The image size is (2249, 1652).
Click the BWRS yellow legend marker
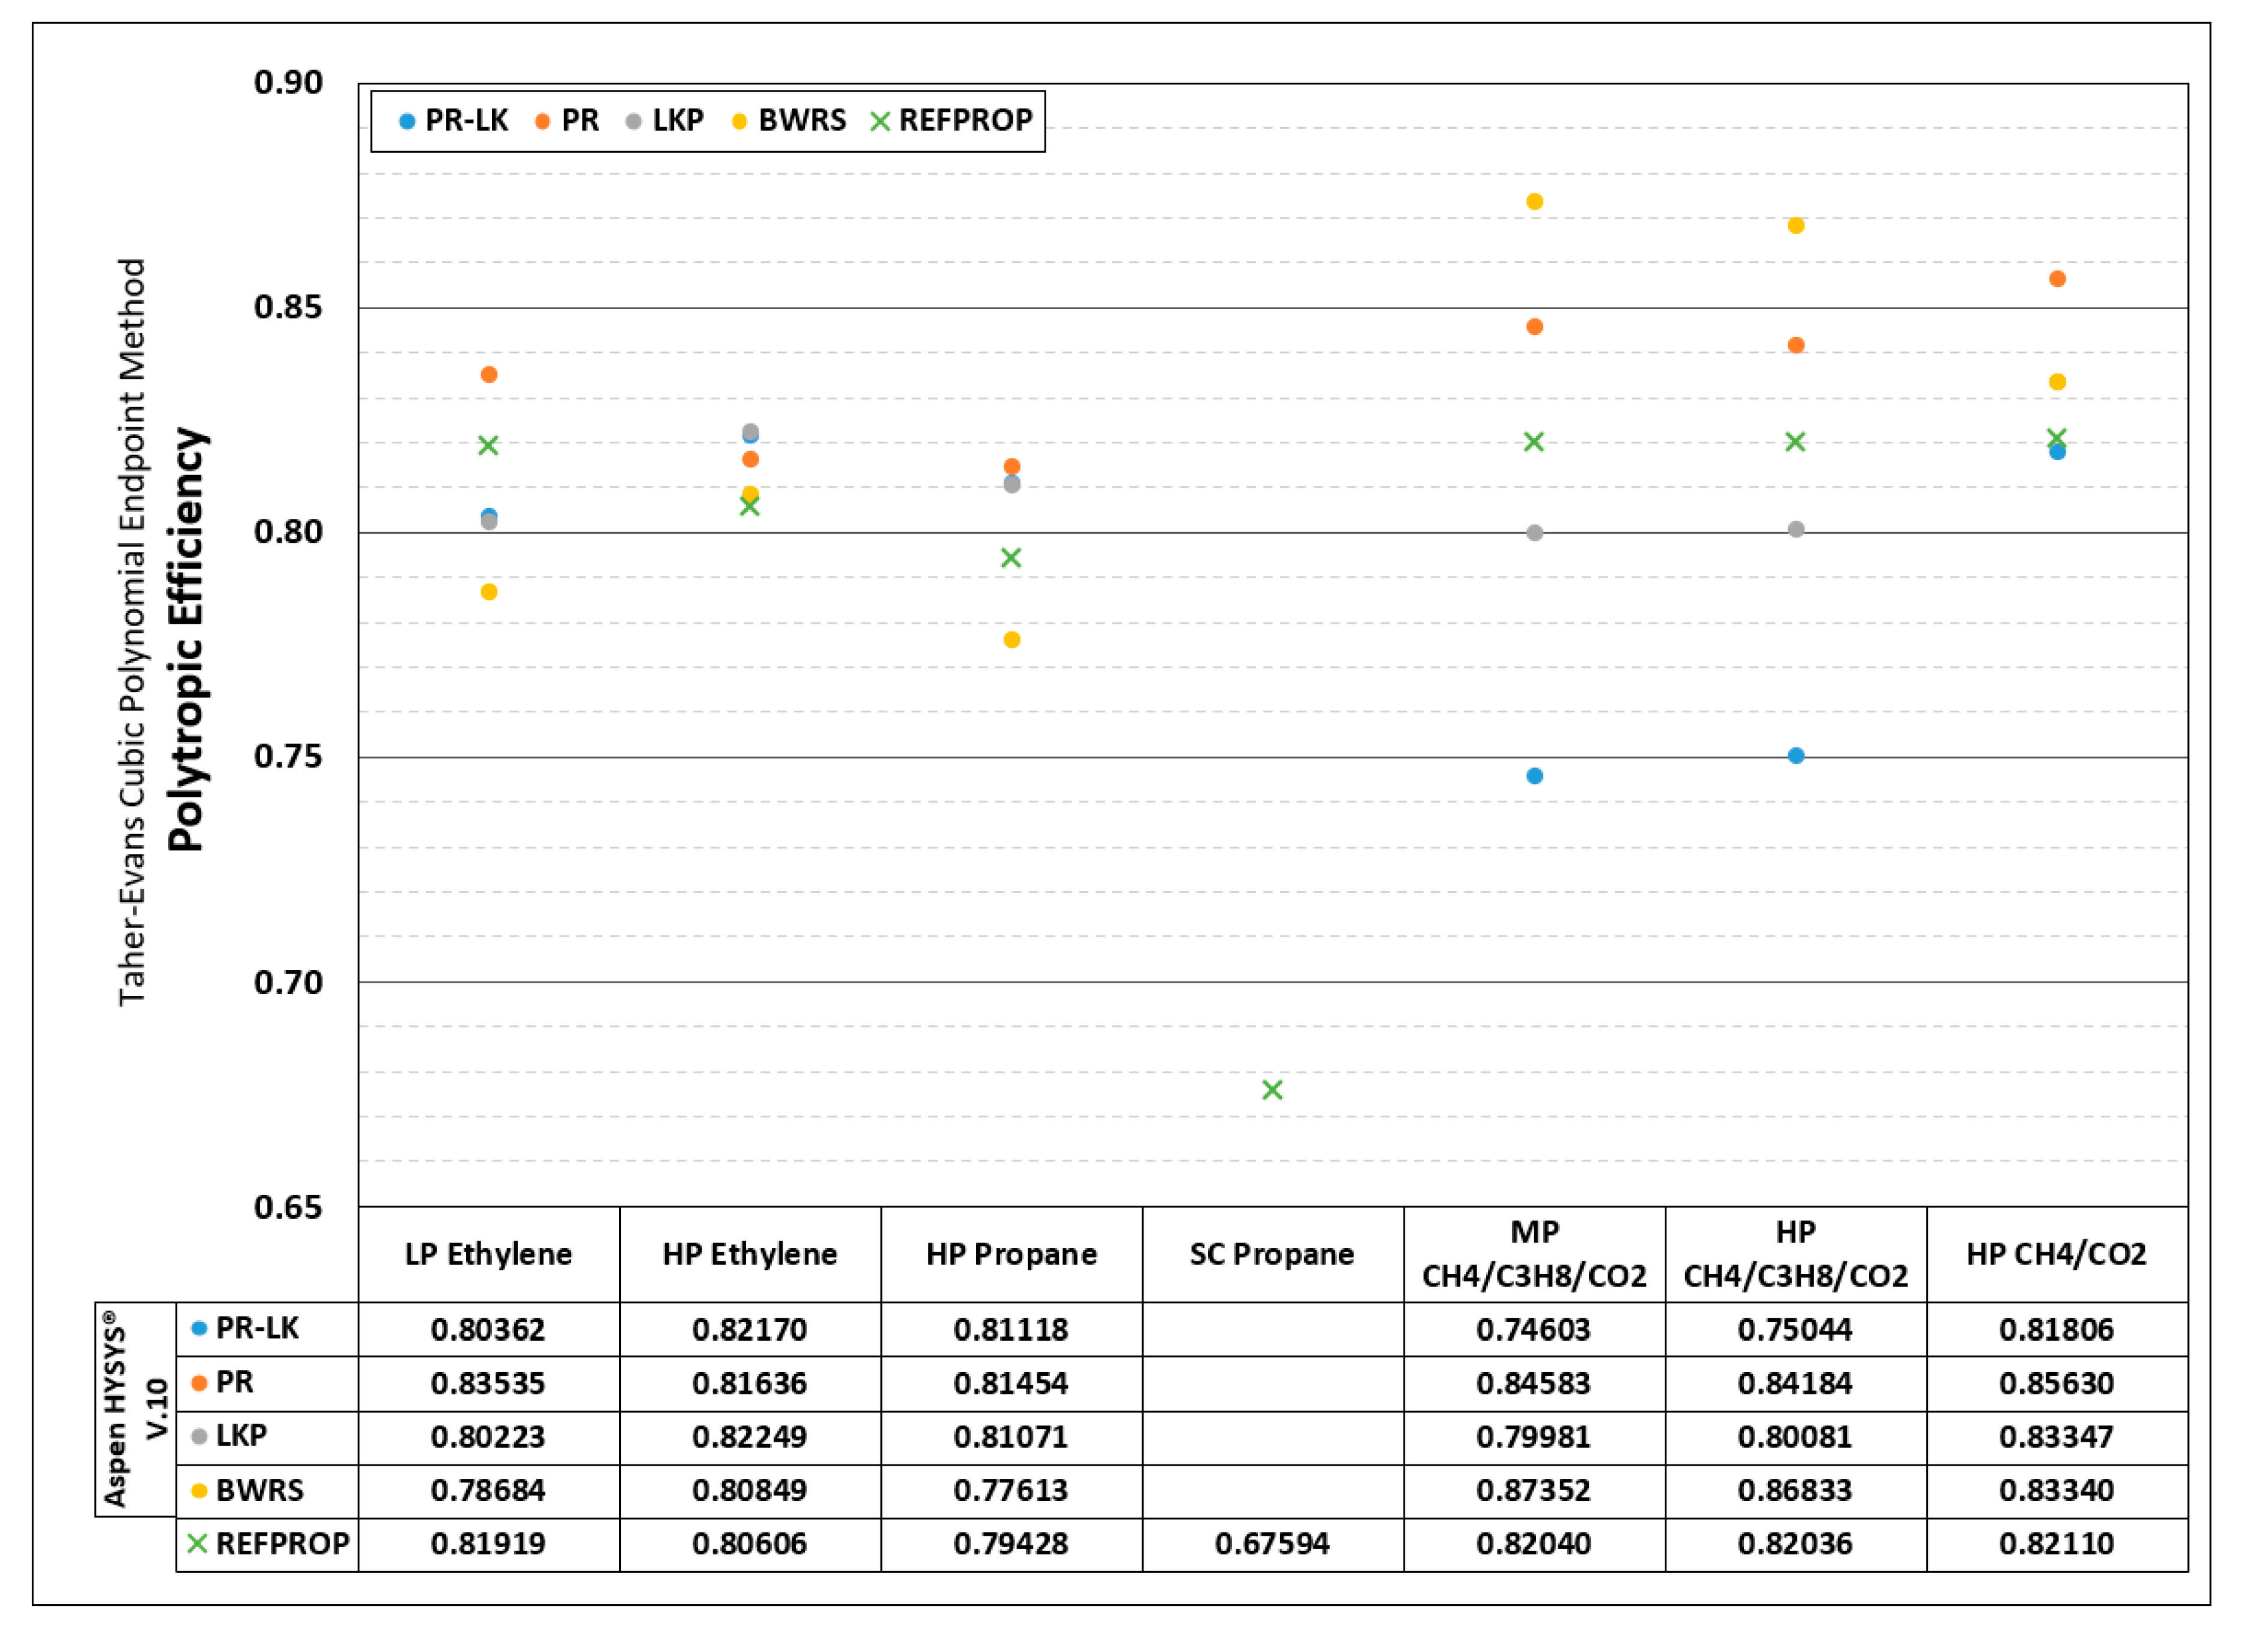pos(739,122)
